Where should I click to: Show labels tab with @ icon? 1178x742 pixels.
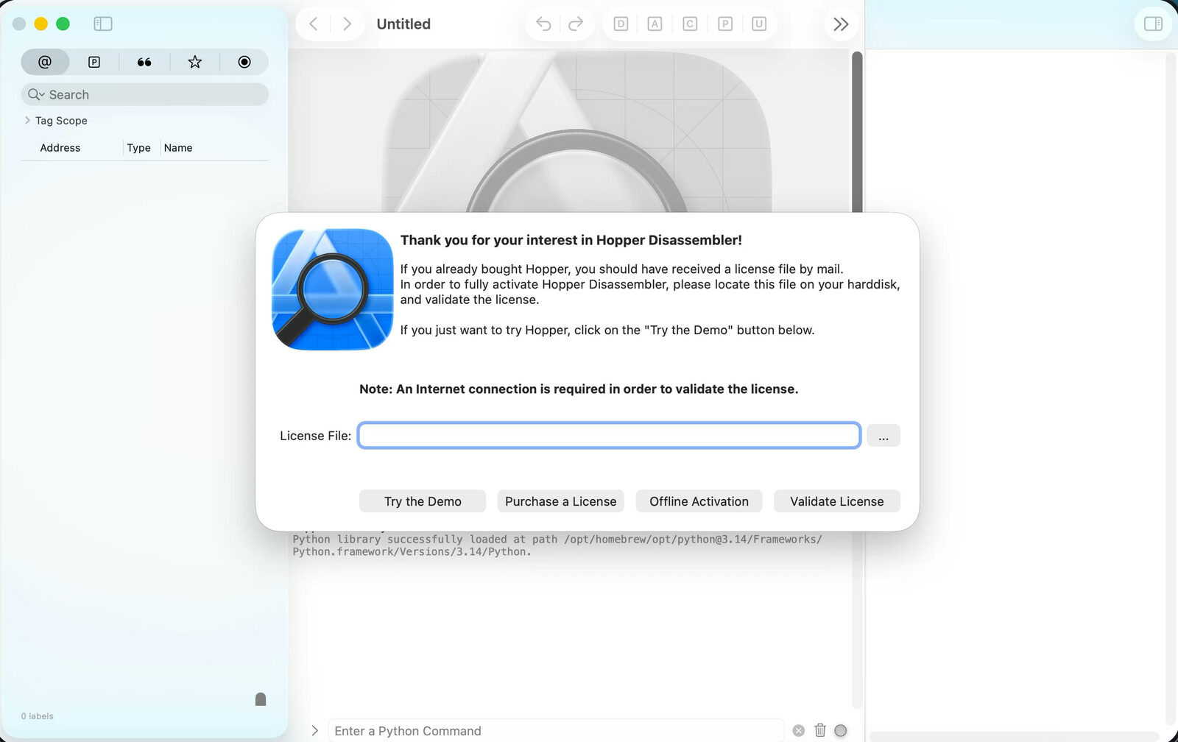click(x=45, y=62)
